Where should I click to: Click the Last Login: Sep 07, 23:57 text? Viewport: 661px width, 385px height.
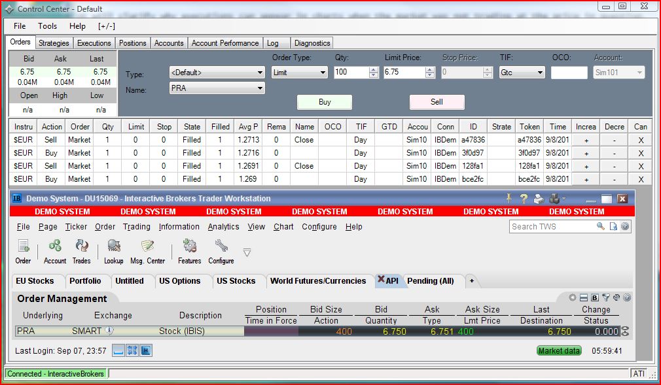point(61,350)
